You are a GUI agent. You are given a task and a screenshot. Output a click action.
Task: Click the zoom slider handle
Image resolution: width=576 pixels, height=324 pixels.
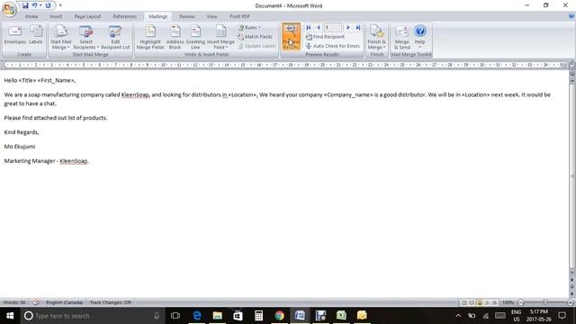(x=545, y=302)
